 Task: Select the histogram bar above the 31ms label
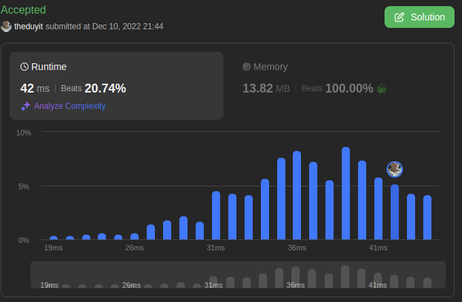[216, 216]
